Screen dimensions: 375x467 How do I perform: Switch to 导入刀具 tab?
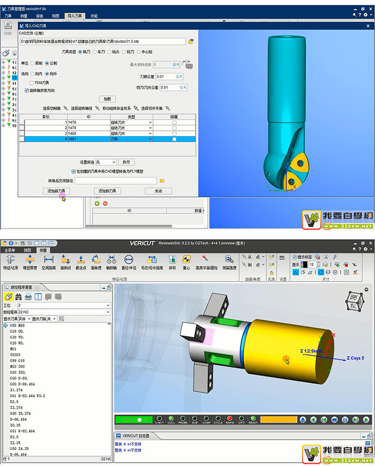pyautogui.click(x=74, y=16)
